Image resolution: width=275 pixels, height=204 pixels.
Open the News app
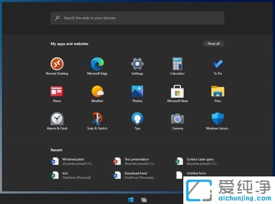pyautogui.click(x=57, y=94)
